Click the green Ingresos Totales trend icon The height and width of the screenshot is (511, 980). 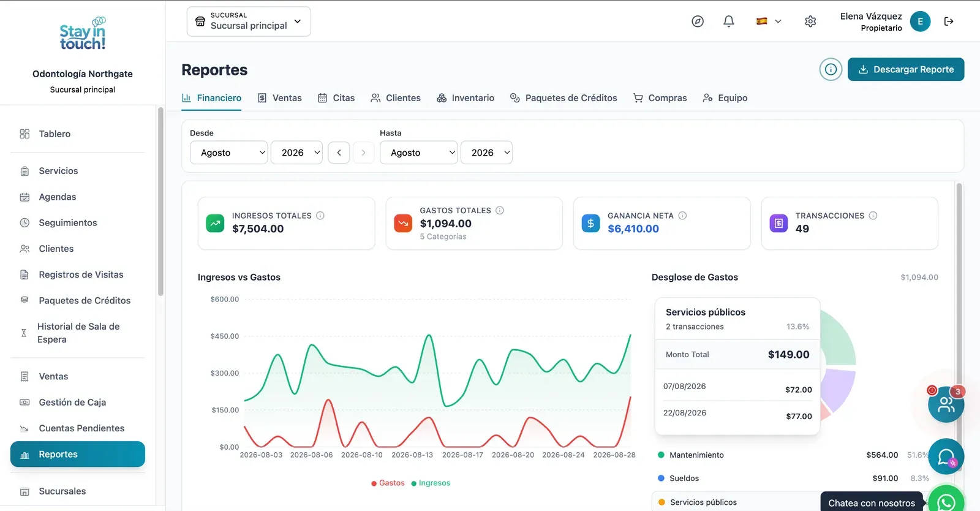216,223
